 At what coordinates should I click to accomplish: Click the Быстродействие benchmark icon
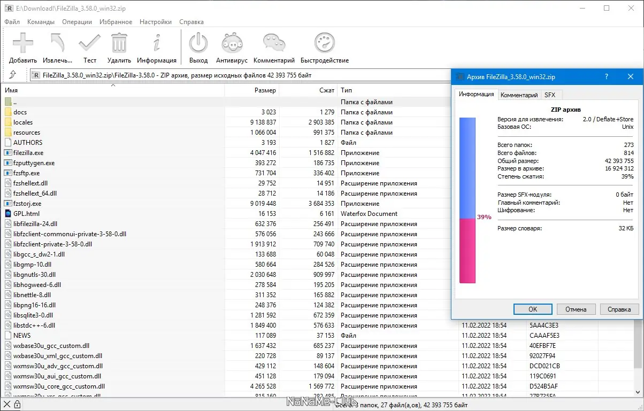[324, 43]
